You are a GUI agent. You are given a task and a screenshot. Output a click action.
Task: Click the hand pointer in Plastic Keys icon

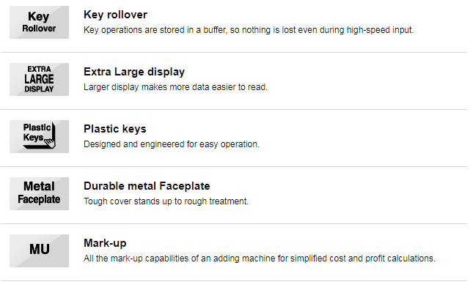[x=50, y=143]
